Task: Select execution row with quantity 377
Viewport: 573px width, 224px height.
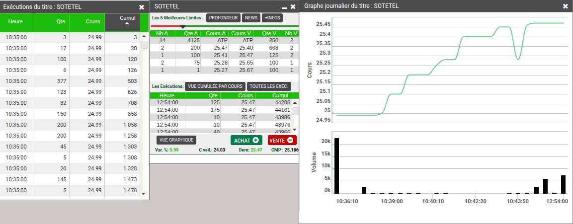Action: tap(70, 81)
